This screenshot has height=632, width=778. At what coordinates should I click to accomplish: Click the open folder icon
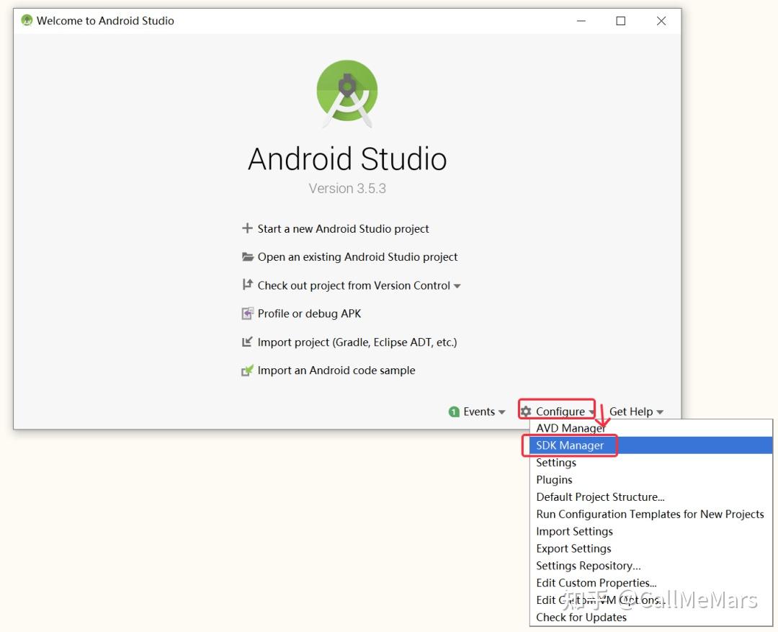(247, 257)
